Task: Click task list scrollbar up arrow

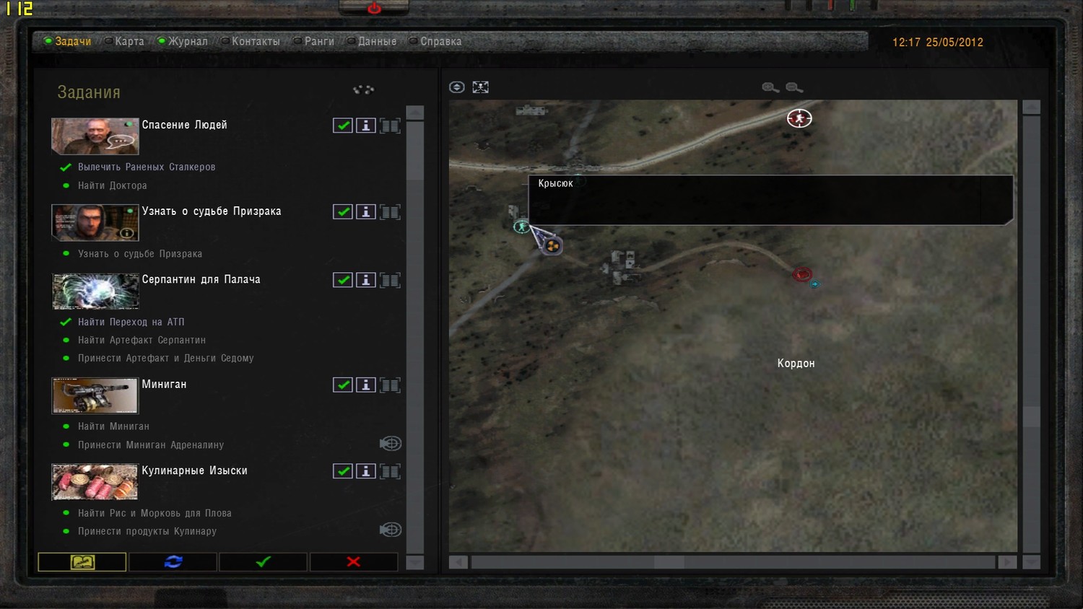Action: [x=415, y=113]
